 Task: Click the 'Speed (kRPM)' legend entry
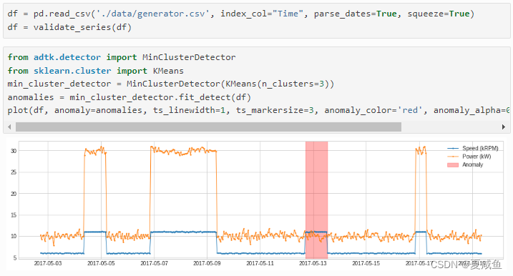473,148
